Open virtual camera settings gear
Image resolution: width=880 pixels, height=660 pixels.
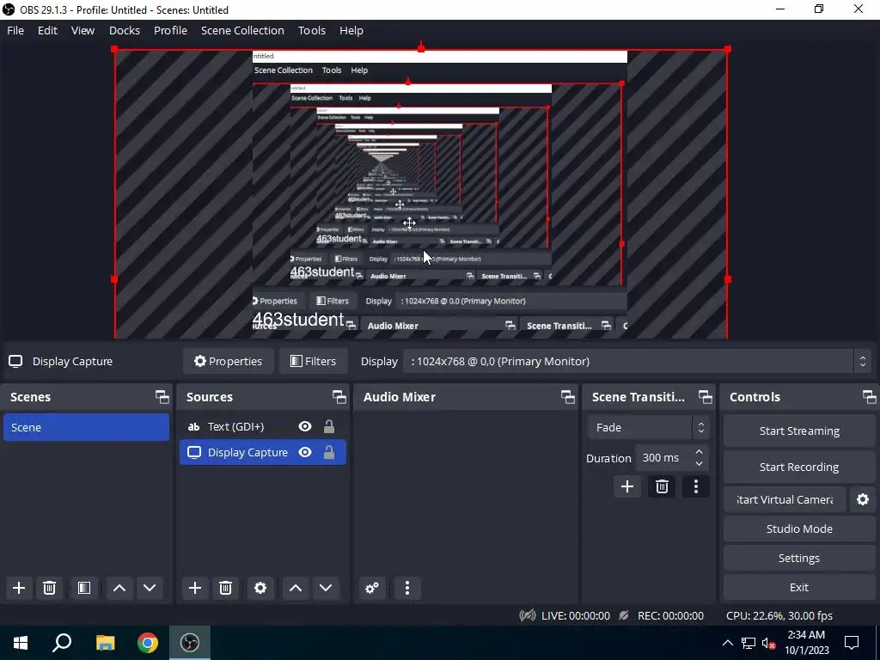tap(863, 499)
